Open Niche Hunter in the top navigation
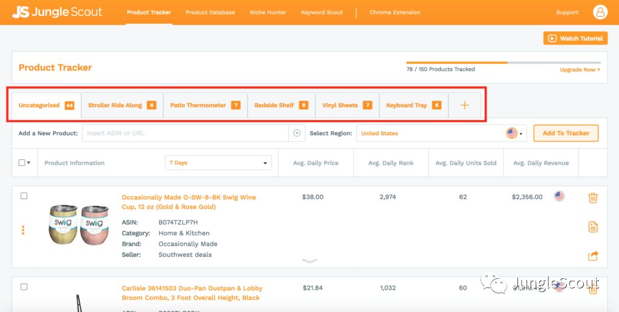Screen dimensions: 619x312 tap(268, 12)
